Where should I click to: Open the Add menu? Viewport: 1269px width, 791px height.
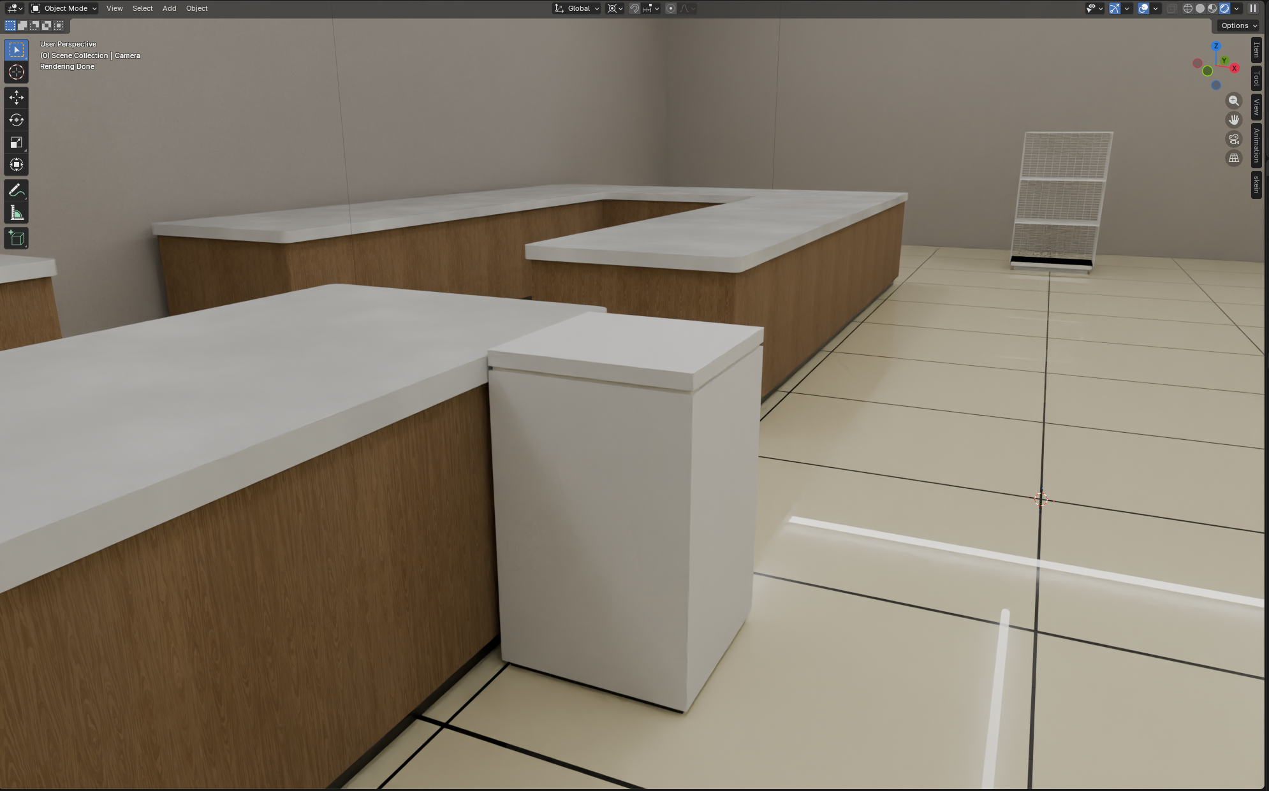pos(169,8)
